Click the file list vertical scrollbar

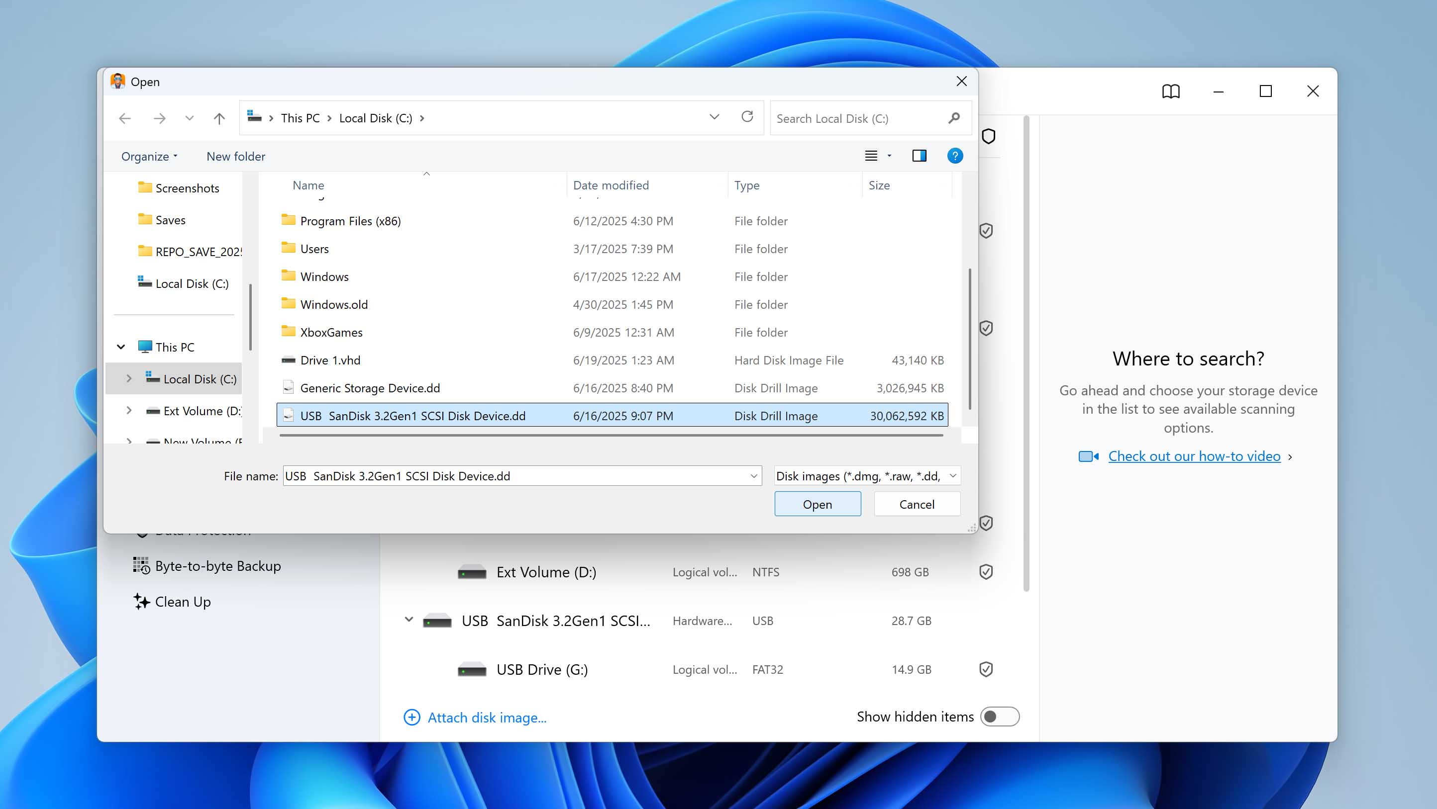point(970,339)
